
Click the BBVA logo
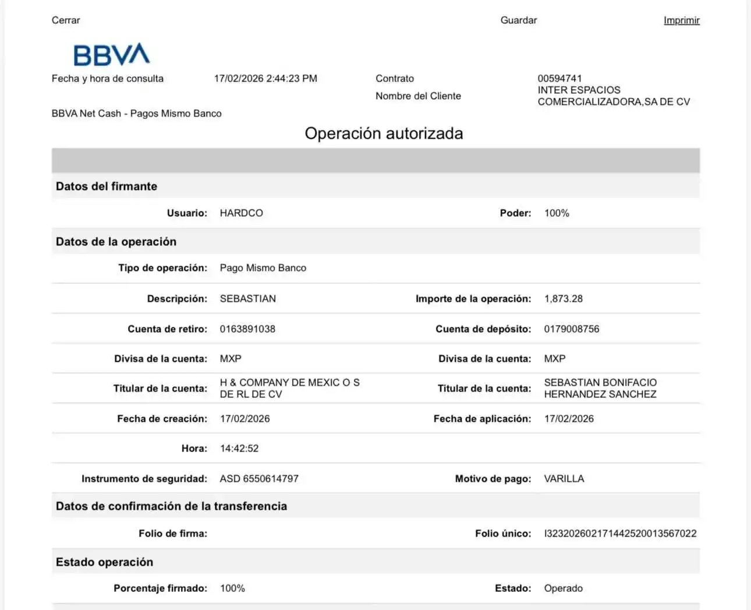(111, 55)
